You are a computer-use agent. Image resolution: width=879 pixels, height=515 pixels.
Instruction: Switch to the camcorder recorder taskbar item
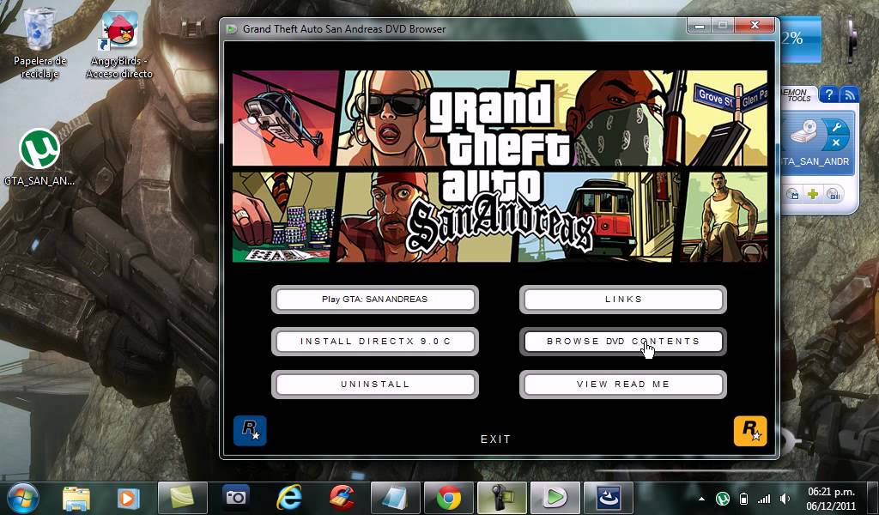tap(501, 498)
